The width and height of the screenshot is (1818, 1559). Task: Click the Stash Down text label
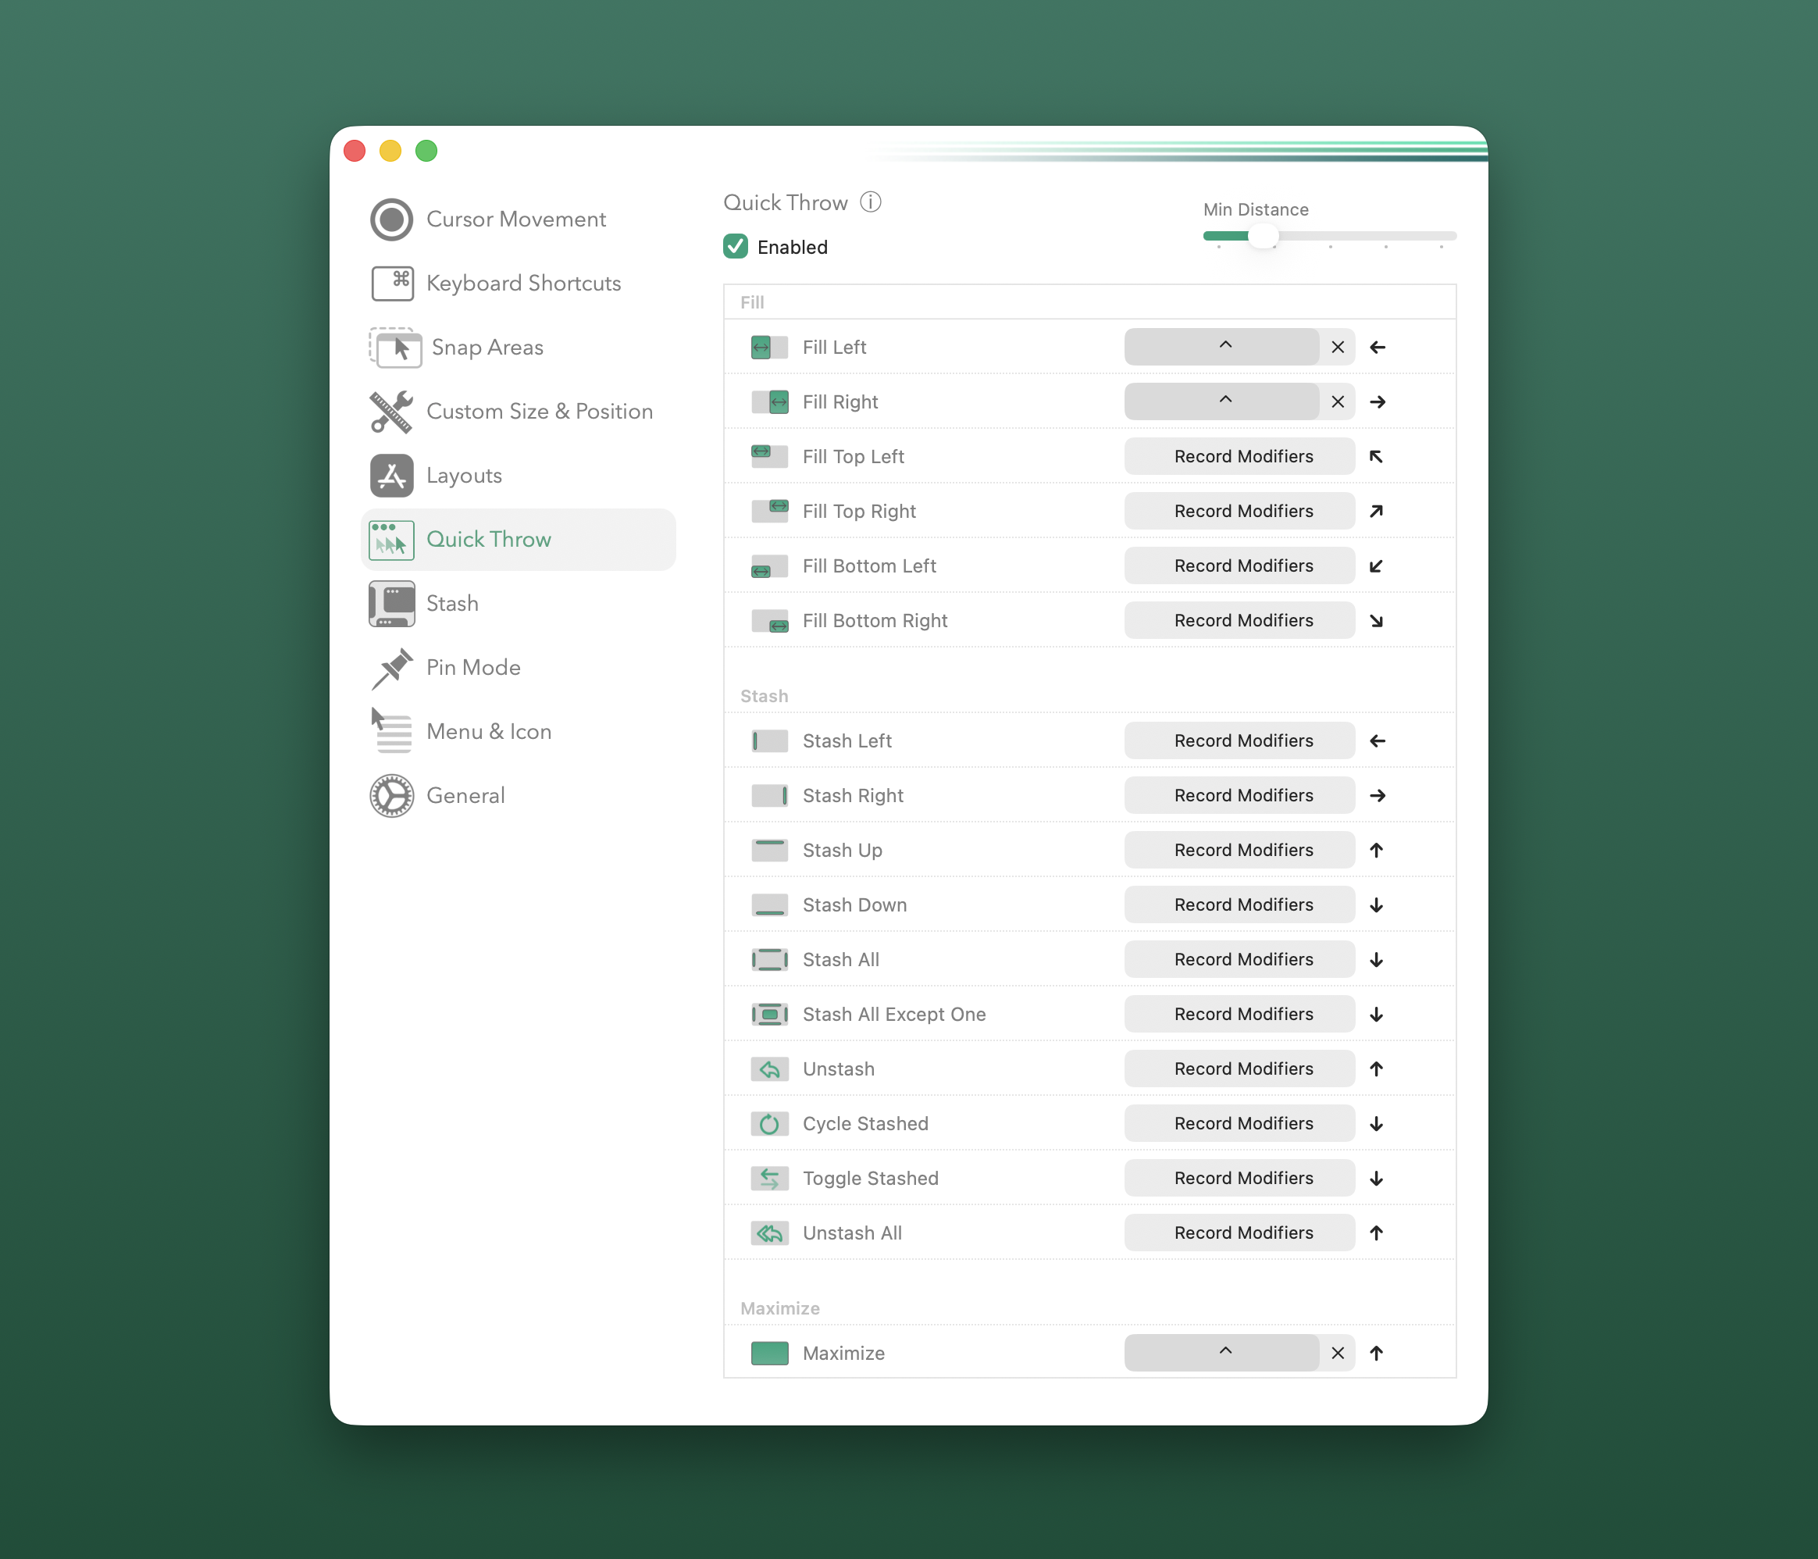pyautogui.click(x=854, y=904)
